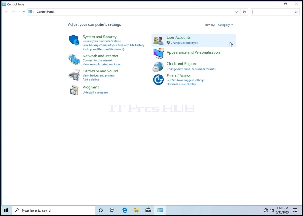Open the View by Category dropdown
The height and width of the screenshot is (216, 303).
(225, 25)
